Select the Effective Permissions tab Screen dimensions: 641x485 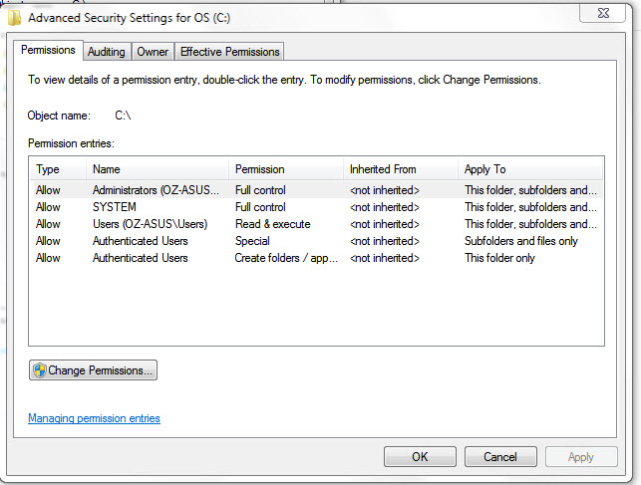coord(229,52)
